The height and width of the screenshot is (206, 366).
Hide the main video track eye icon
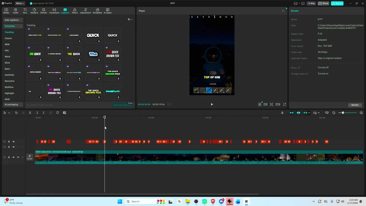13,157
